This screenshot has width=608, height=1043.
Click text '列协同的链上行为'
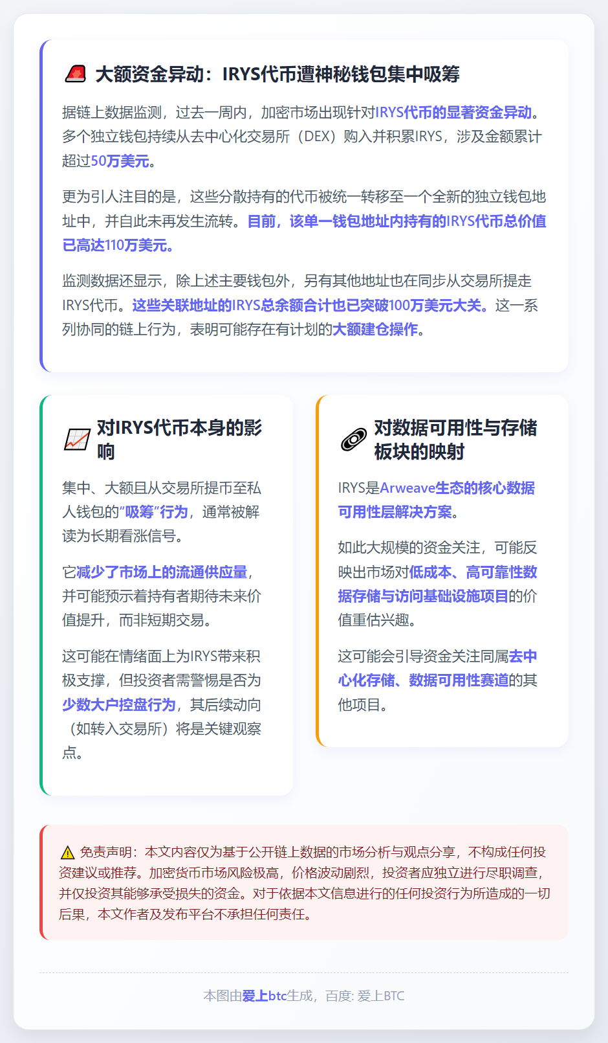pyautogui.click(x=119, y=330)
